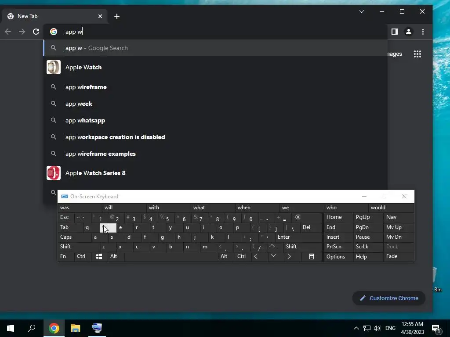
Task: Tap the on-screen Tab key
Action: click(70, 227)
